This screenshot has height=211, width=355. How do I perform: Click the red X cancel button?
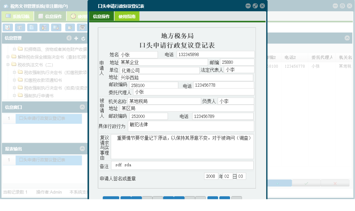335,183
